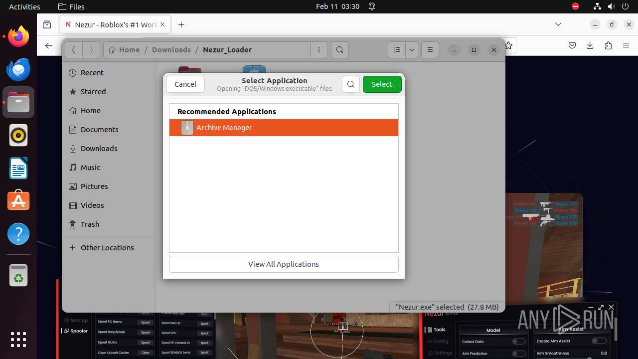Expand Files view options dropdown
Viewport: 638px width, 359px height.
[411, 50]
